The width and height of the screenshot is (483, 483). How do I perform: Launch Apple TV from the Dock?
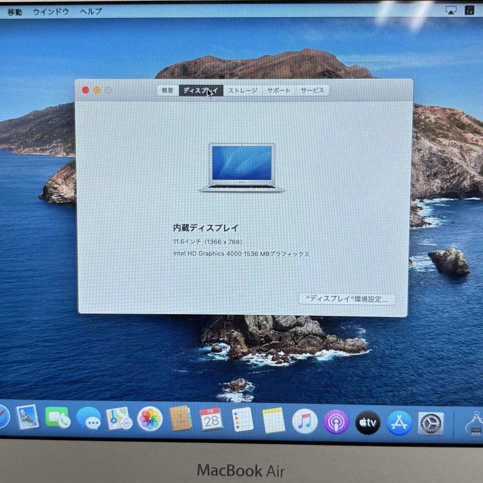point(368,422)
